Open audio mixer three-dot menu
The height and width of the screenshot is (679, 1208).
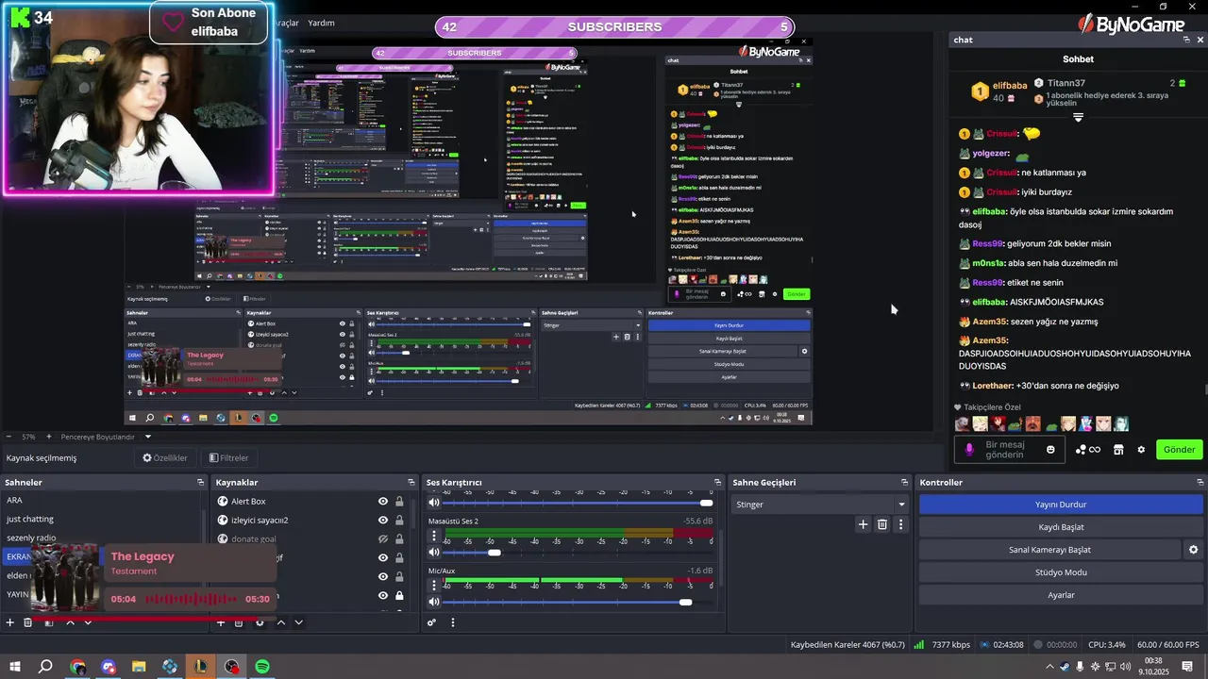453,622
